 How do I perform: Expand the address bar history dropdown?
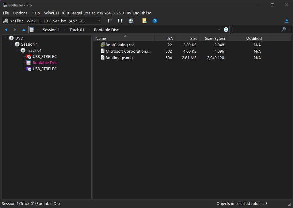(219, 30)
